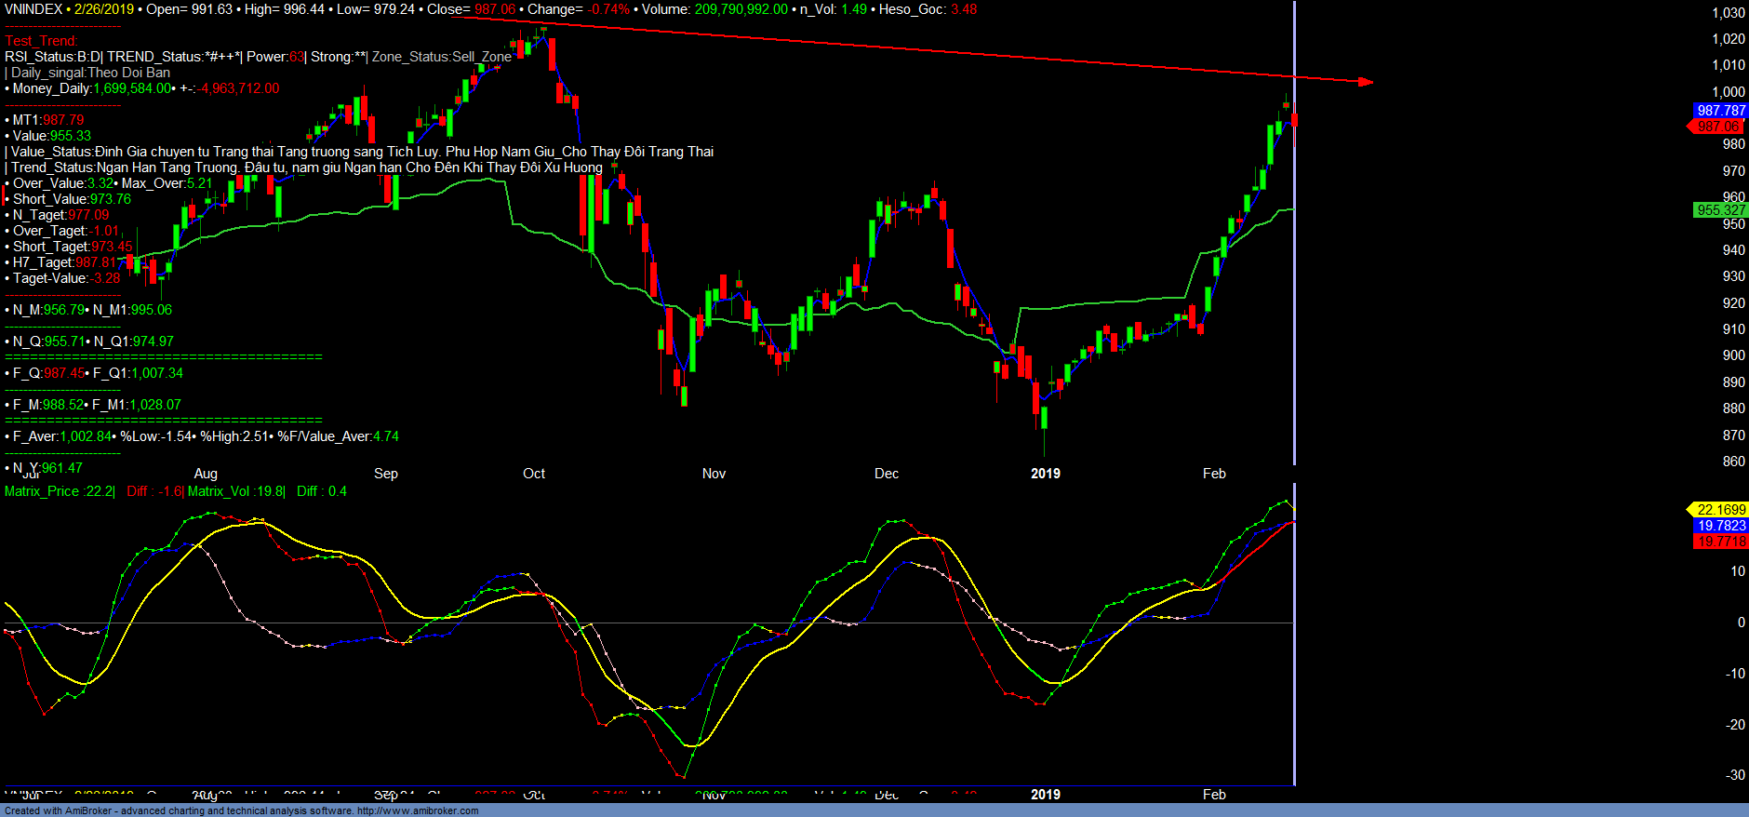Image resolution: width=1749 pixels, height=817 pixels.
Task: Click the vertical blue cursor line
Action: 1294,279
